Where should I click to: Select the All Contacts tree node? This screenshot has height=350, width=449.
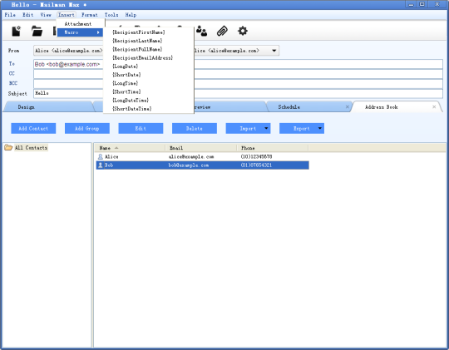tap(31, 148)
